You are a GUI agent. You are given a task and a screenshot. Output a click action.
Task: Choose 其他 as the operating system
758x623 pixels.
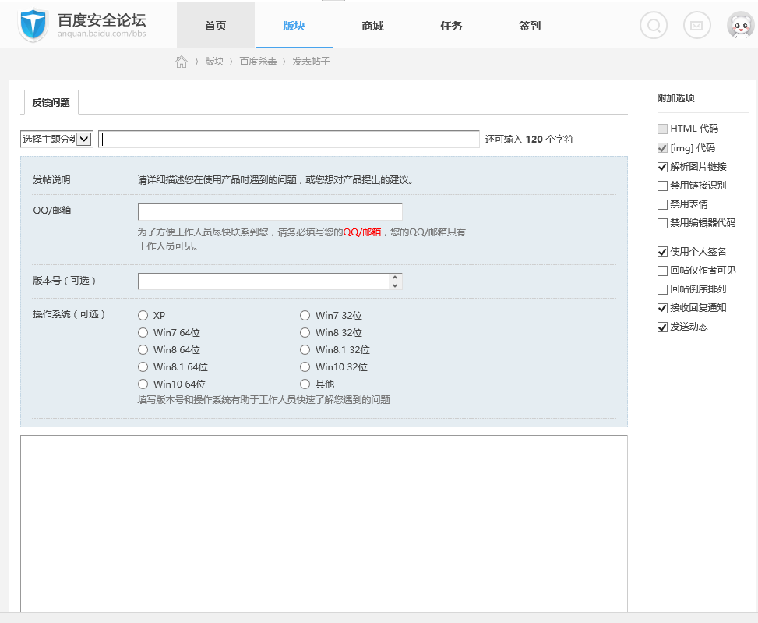tap(305, 383)
